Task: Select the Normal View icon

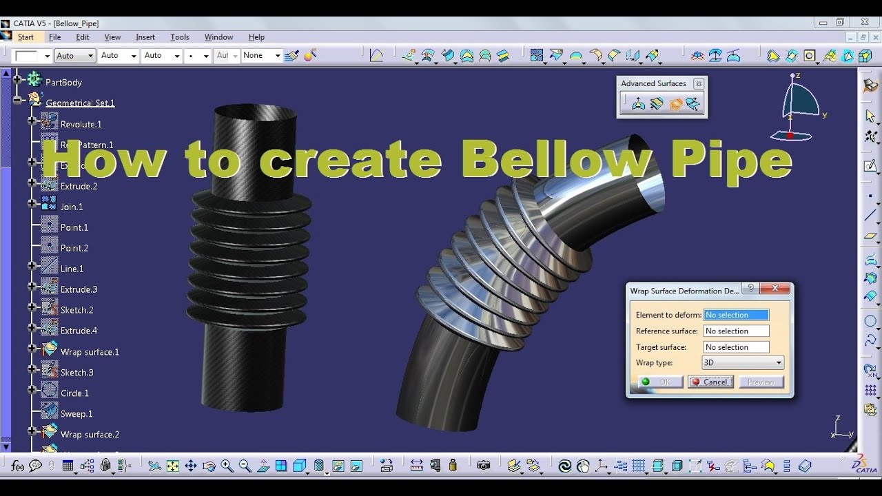Action: pyautogui.click(x=263, y=466)
